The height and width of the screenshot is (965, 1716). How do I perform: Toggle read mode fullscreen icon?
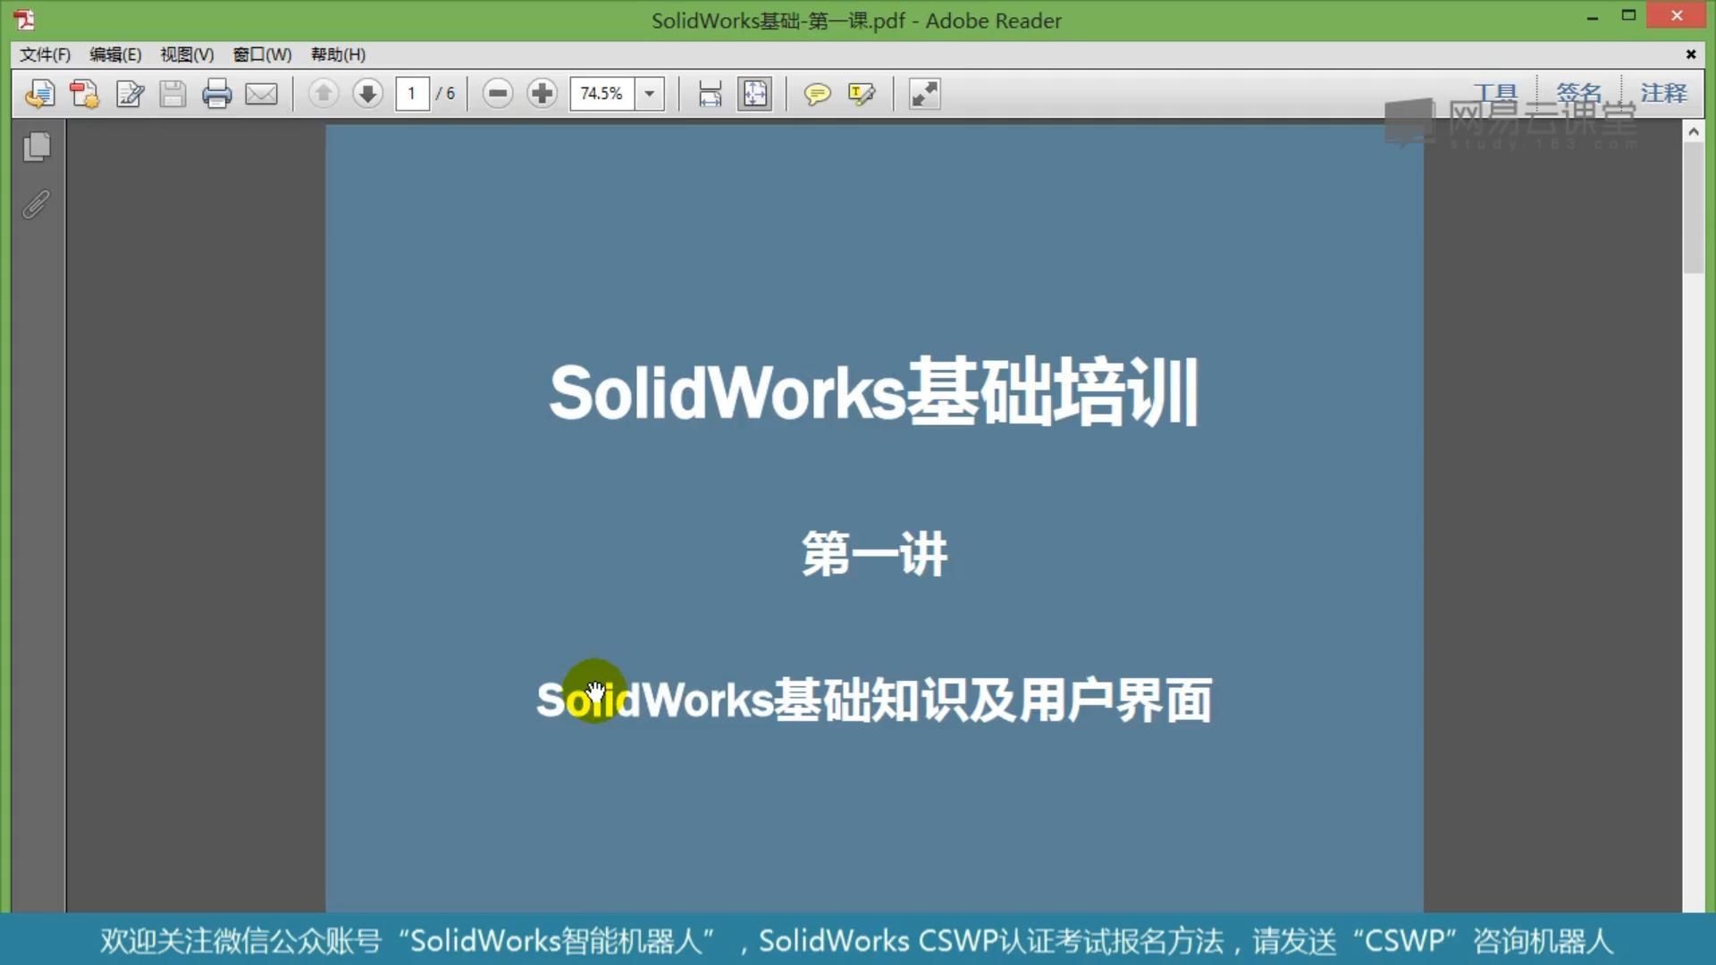[x=924, y=94]
